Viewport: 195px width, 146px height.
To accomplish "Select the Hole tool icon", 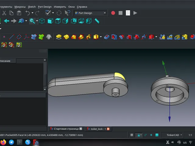I will [x=114, y=37].
